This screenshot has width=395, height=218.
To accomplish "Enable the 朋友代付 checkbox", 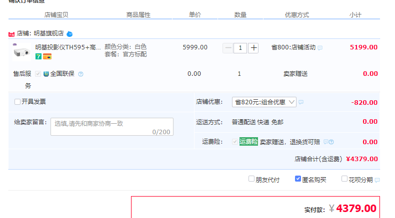I will (x=251, y=179).
